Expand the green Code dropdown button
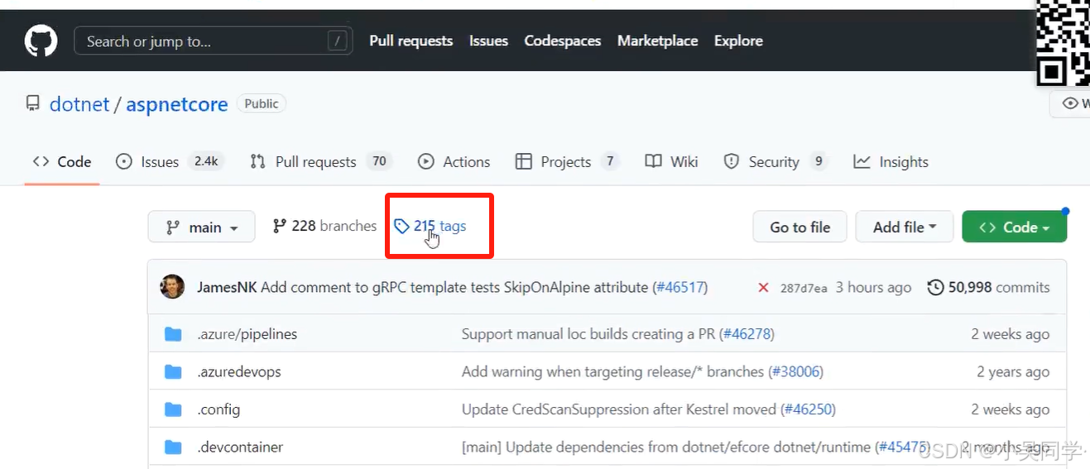This screenshot has width=1090, height=469. tap(1014, 227)
